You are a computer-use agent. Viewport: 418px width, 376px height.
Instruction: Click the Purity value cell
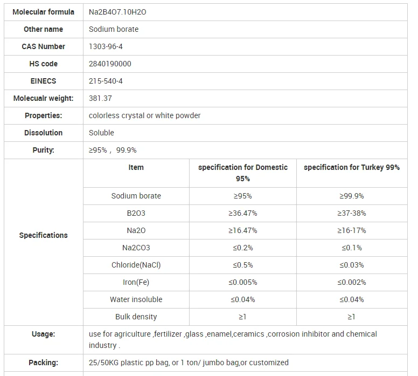[x=245, y=150]
